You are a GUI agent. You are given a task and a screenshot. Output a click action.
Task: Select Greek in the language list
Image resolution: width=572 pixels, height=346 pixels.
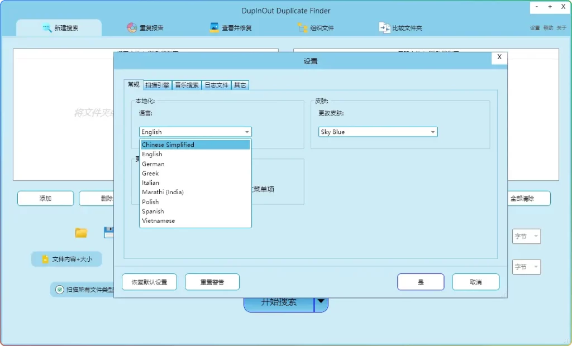pos(195,174)
